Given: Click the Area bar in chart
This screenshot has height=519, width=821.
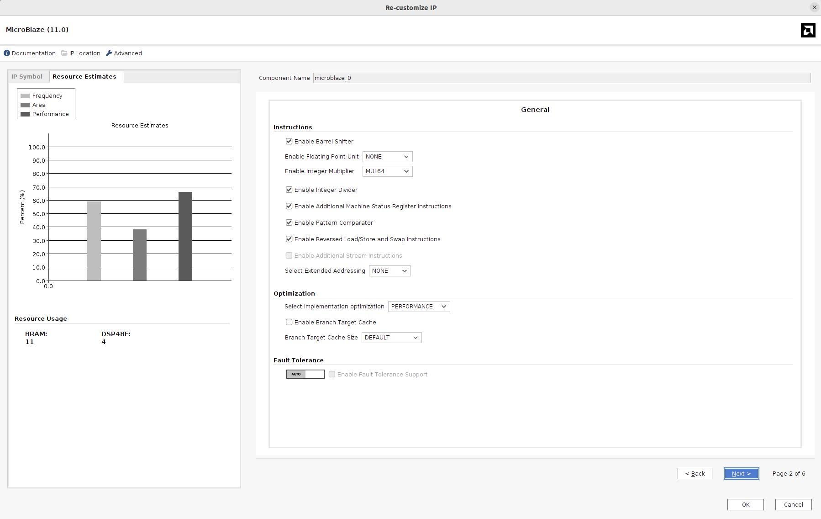Looking at the screenshot, I should (x=140, y=255).
